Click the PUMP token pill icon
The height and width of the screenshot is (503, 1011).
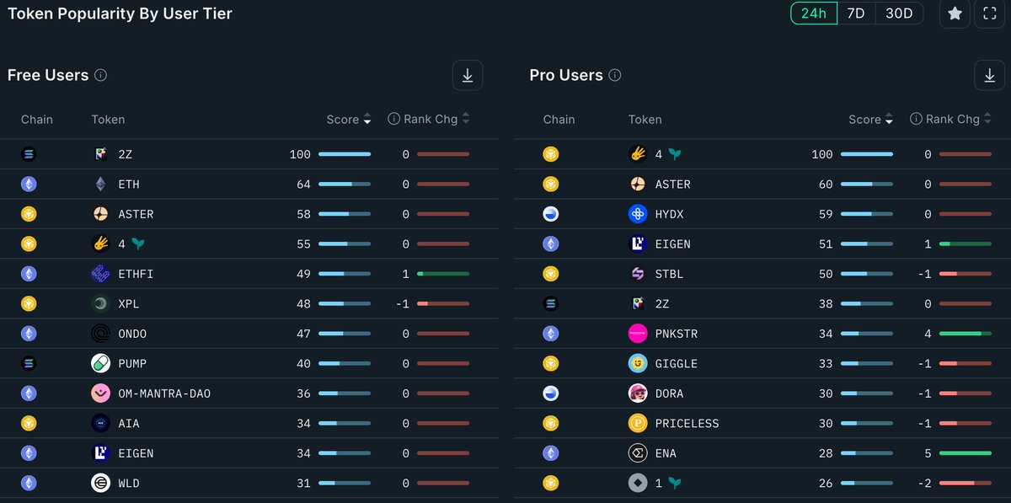tap(101, 363)
